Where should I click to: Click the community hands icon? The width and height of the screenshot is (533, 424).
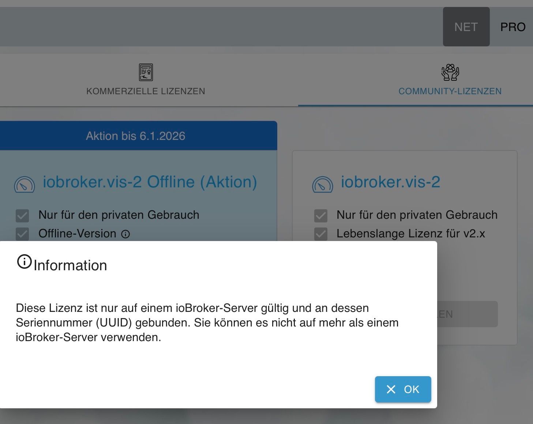coord(450,72)
